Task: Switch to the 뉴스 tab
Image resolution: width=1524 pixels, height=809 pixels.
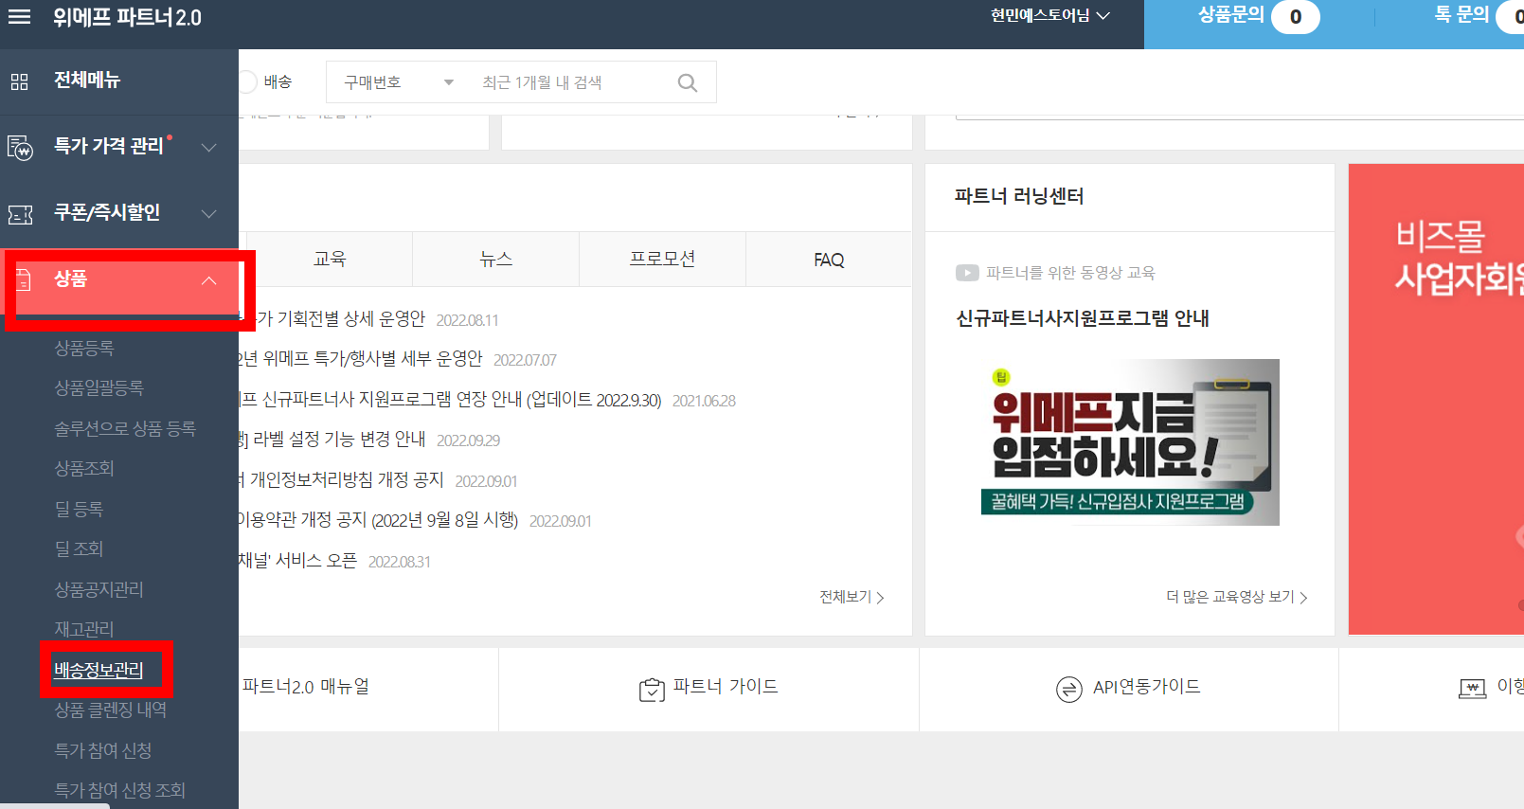Action: (495, 260)
